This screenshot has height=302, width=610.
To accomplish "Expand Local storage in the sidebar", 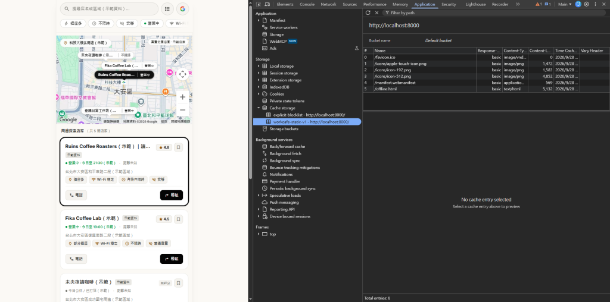I will pyautogui.click(x=259, y=67).
